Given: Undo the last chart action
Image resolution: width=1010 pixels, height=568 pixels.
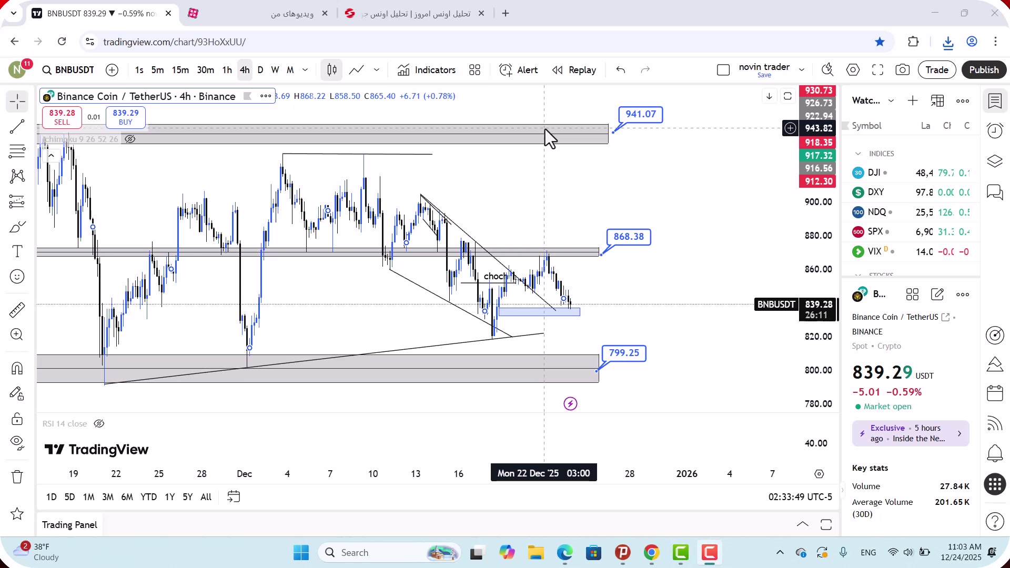Looking at the screenshot, I should 621,70.
